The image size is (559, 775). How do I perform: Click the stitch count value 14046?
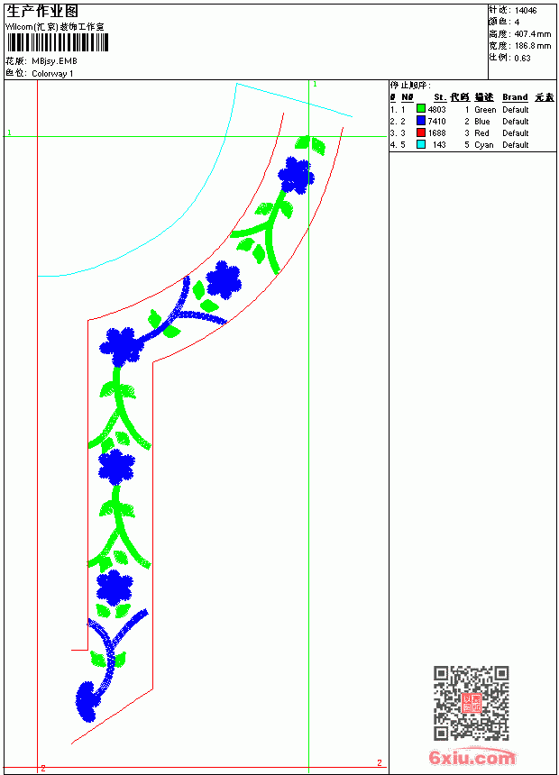tap(526, 11)
